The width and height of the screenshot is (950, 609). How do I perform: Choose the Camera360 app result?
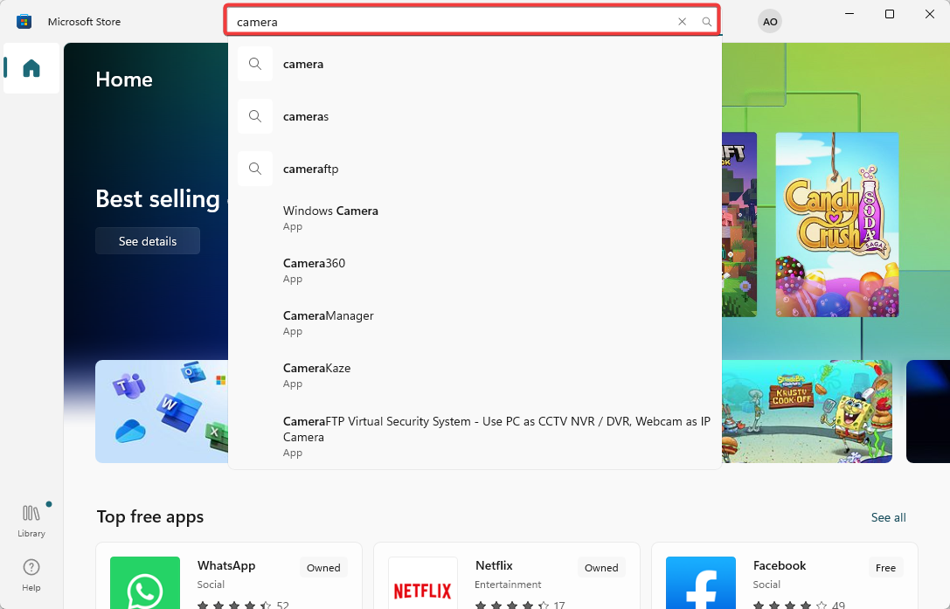pos(475,271)
